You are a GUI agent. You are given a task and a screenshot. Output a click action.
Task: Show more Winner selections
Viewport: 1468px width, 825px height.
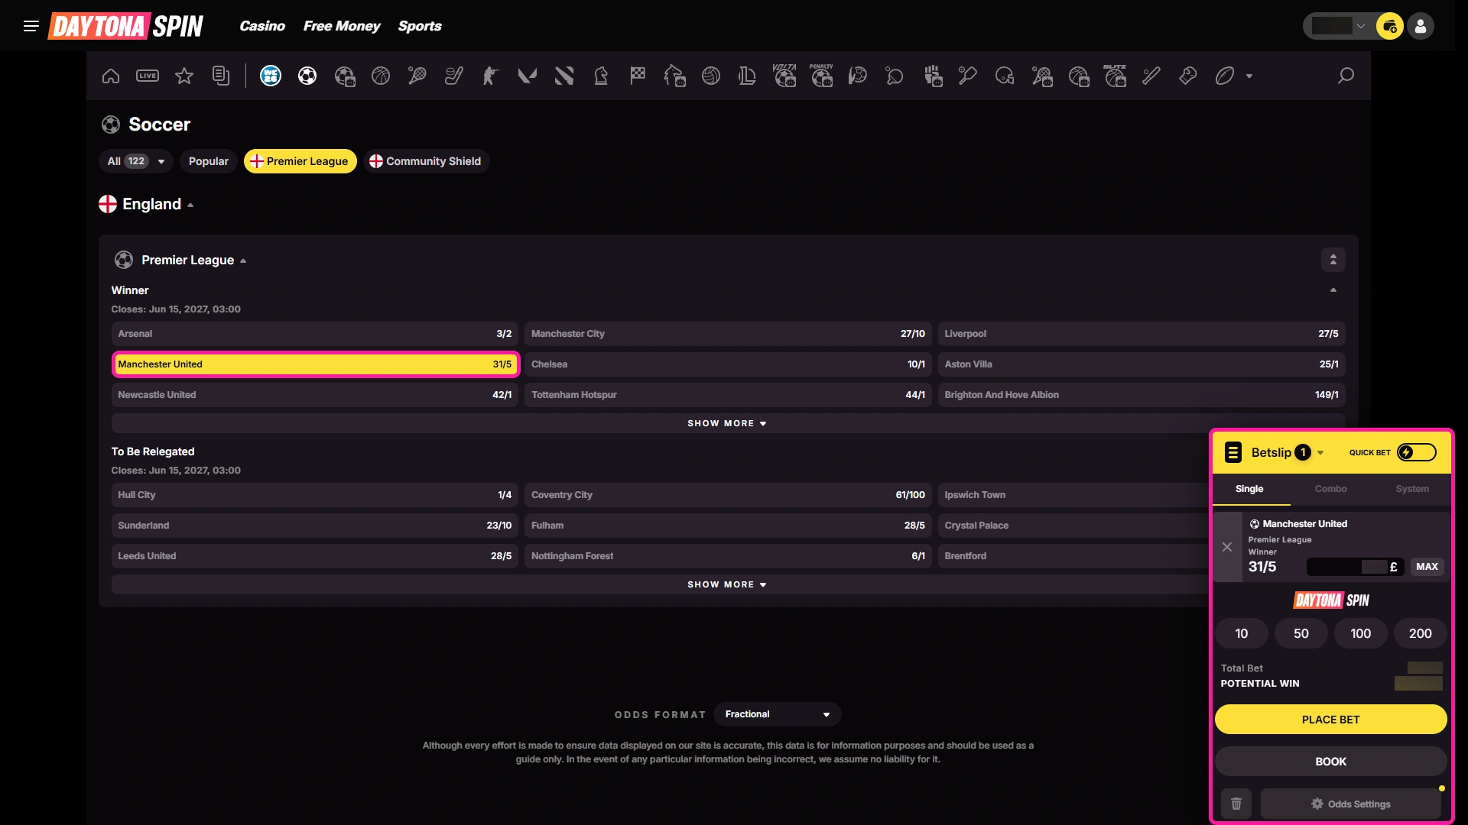pos(726,423)
